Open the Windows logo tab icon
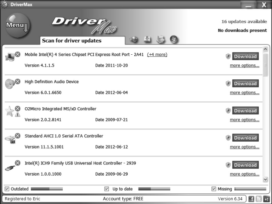 click(x=174, y=39)
